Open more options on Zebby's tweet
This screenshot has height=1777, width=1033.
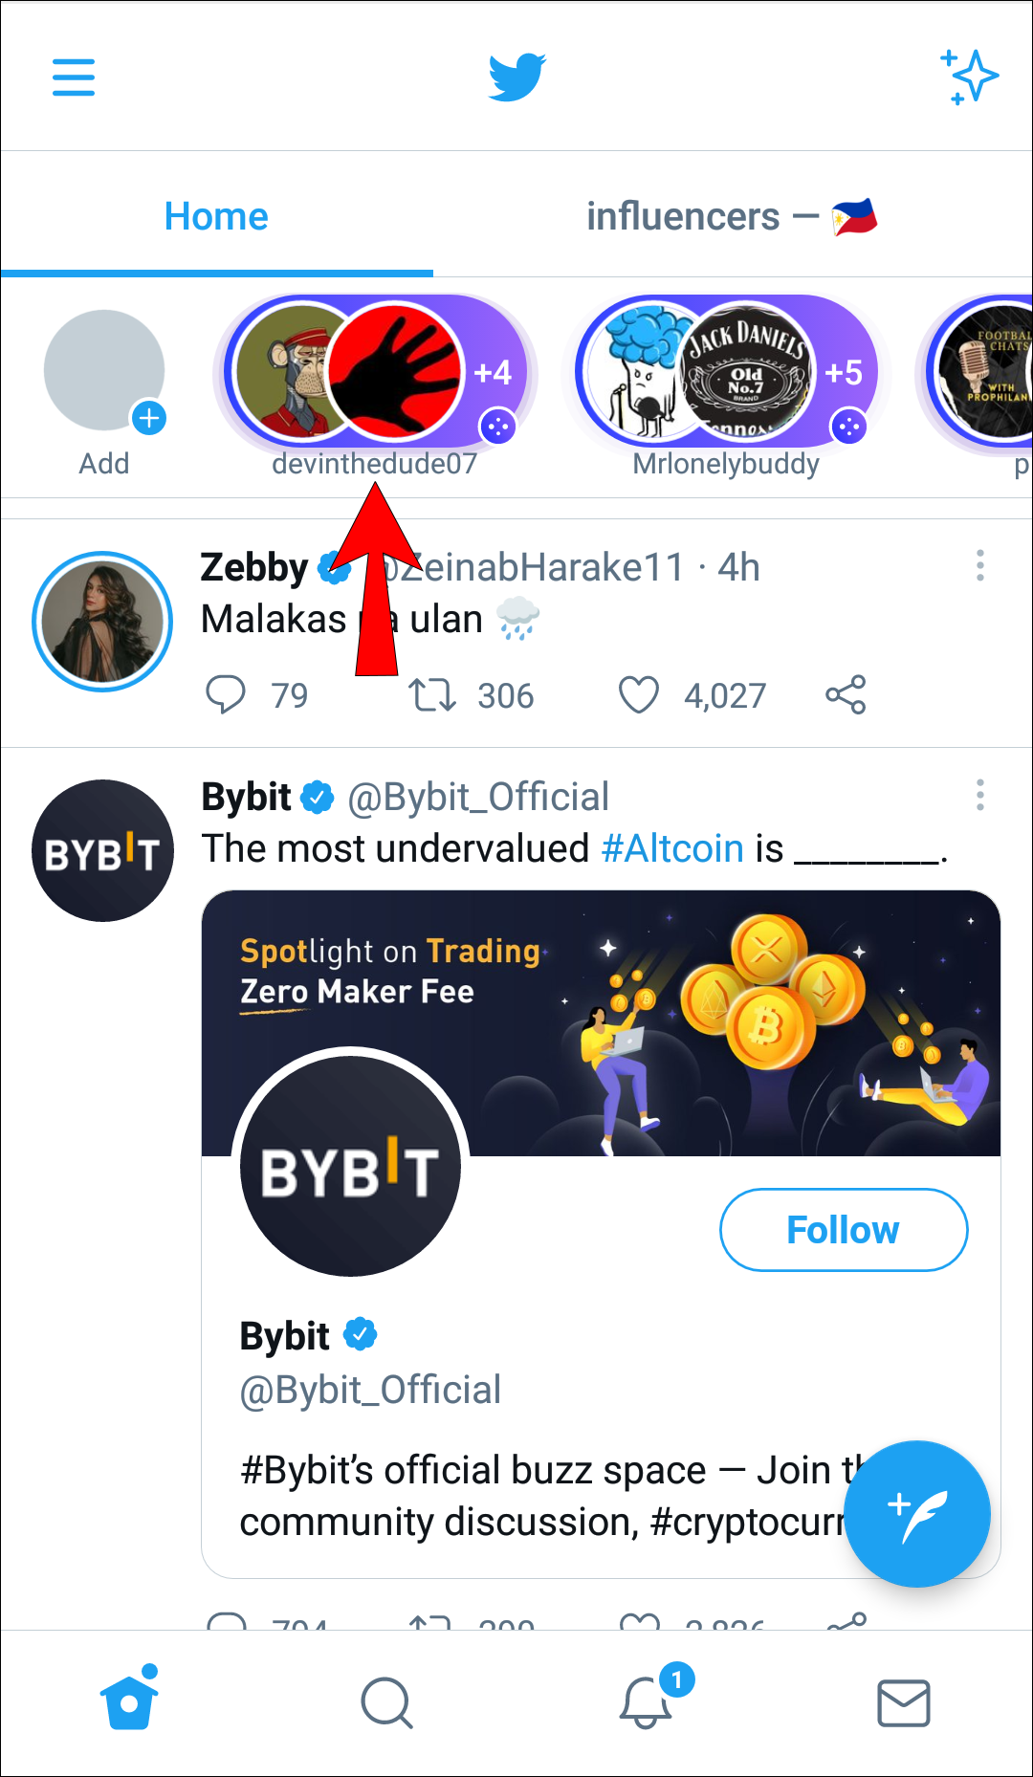pyautogui.click(x=979, y=565)
